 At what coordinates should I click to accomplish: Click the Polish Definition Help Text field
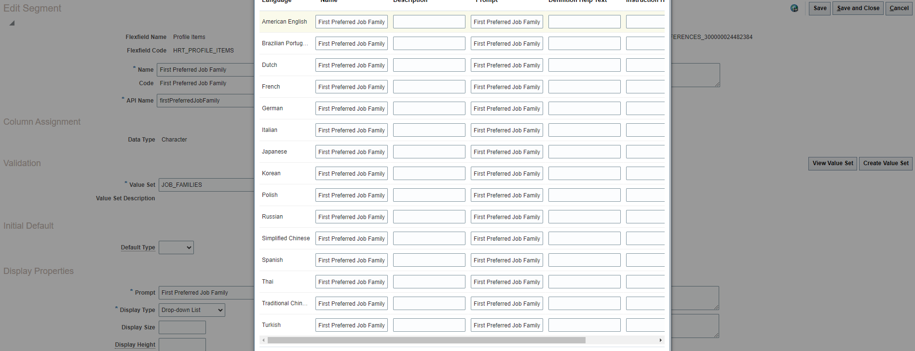tap(585, 195)
